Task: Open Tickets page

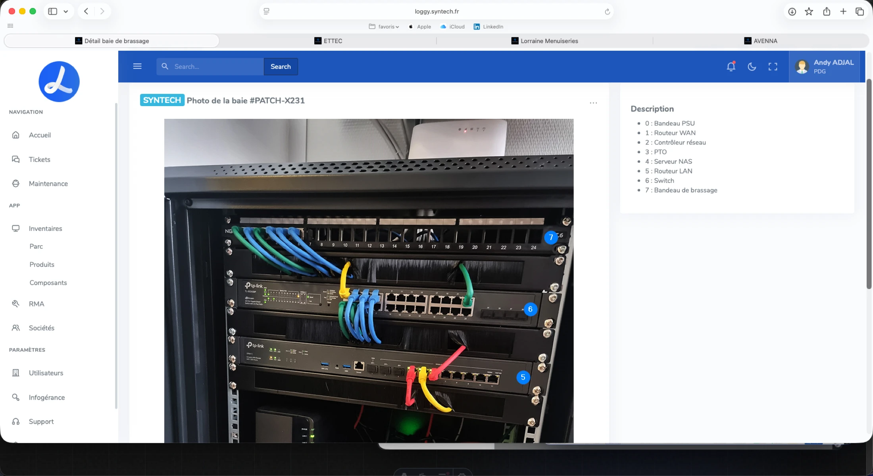Action: point(39,160)
